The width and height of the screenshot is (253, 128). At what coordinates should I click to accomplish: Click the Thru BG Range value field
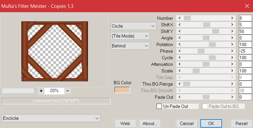point(245,84)
